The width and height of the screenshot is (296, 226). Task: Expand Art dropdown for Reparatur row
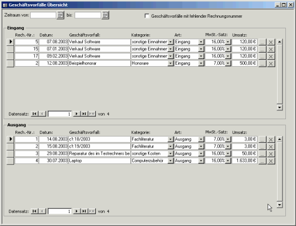point(201,153)
